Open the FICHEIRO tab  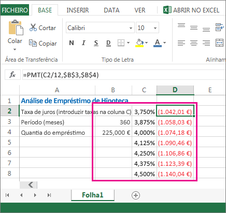coord(15,10)
